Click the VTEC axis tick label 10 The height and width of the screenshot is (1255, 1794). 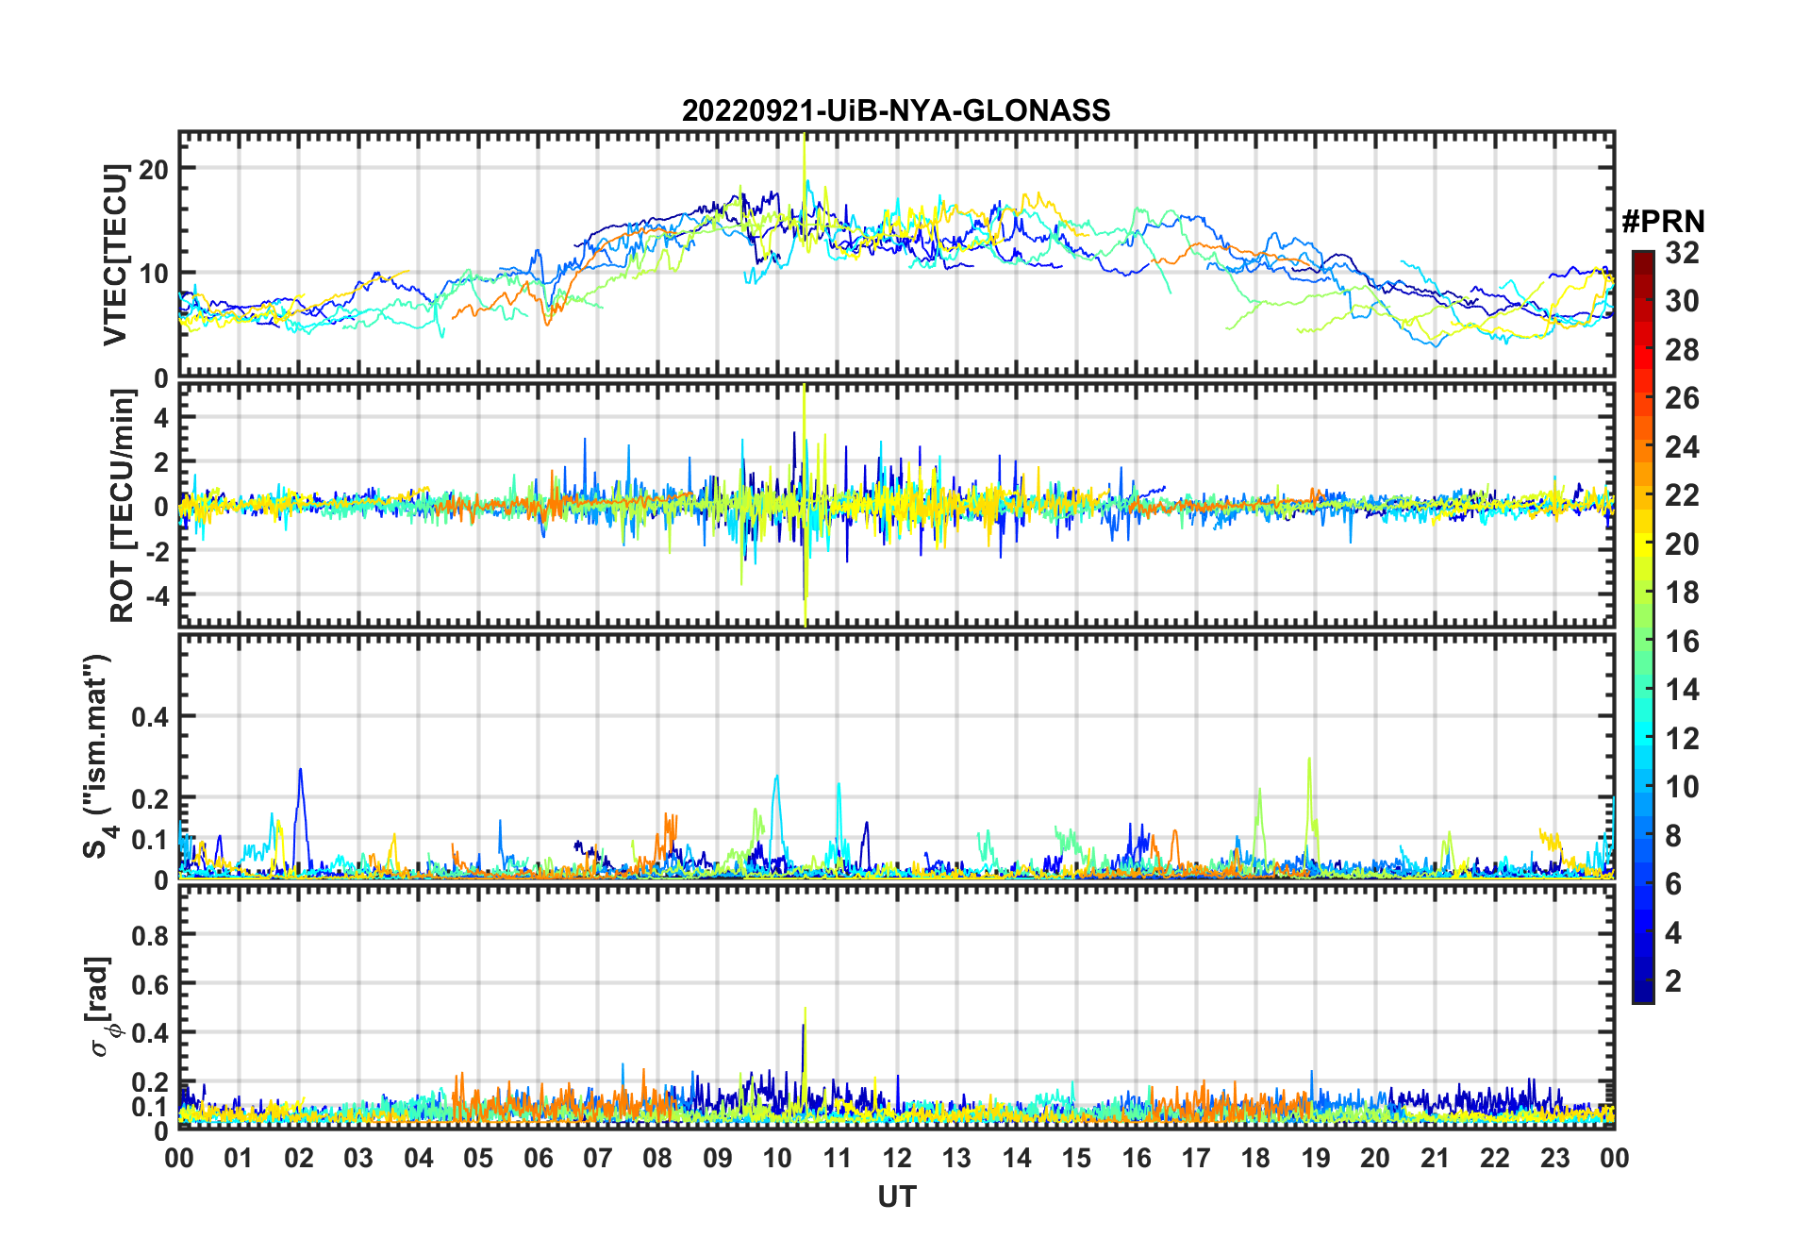coord(154,274)
